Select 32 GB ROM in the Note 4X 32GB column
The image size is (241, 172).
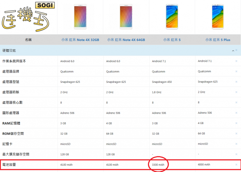tap(64, 133)
